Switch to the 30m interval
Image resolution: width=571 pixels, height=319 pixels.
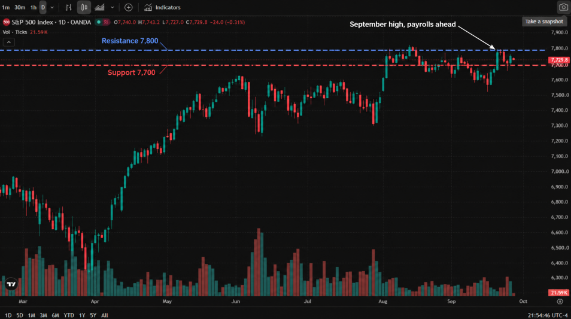[20, 7]
